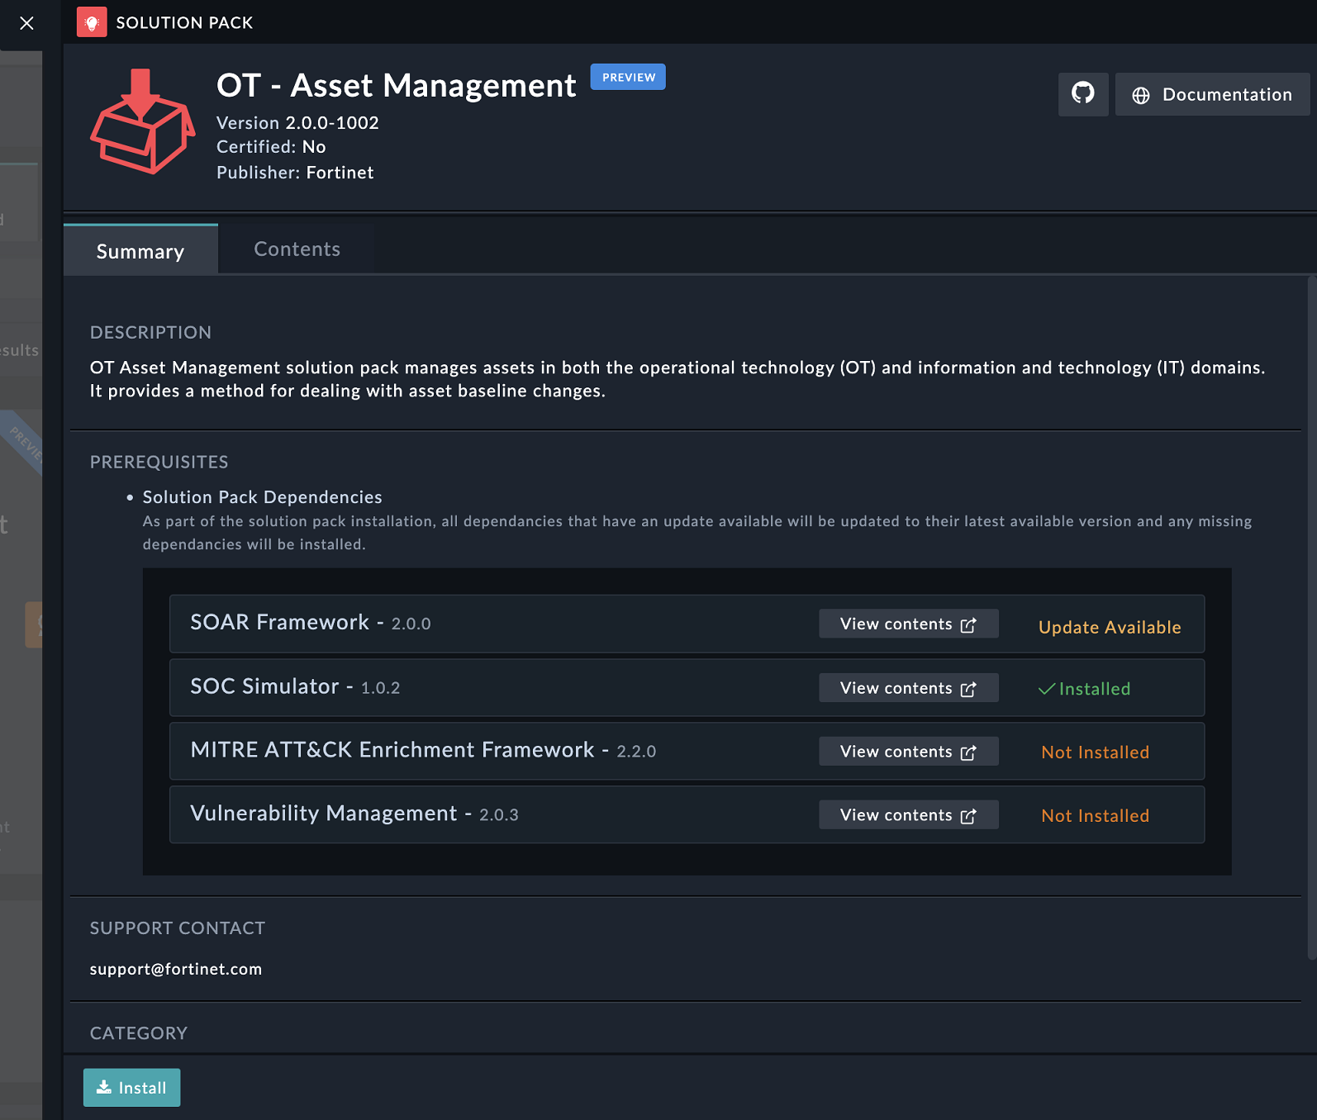Click the support@fortinet.com contact address
This screenshot has height=1120, width=1317.
coord(176,969)
